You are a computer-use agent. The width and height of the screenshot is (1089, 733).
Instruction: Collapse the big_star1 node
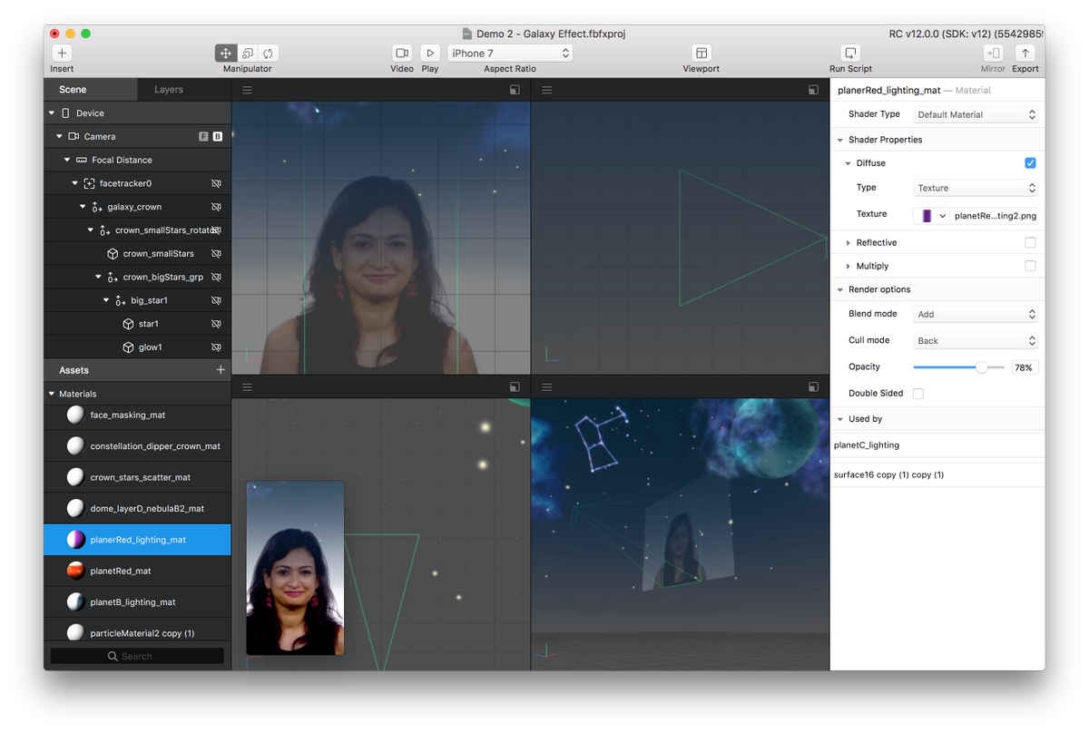click(x=107, y=300)
